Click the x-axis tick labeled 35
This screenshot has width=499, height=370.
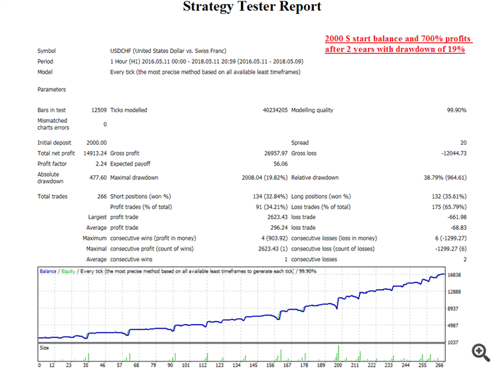click(x=86, y=365)
